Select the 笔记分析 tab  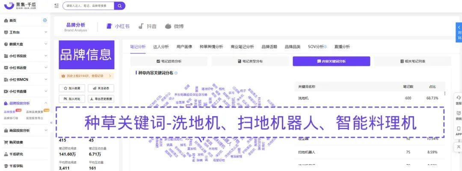click(138, 47)
